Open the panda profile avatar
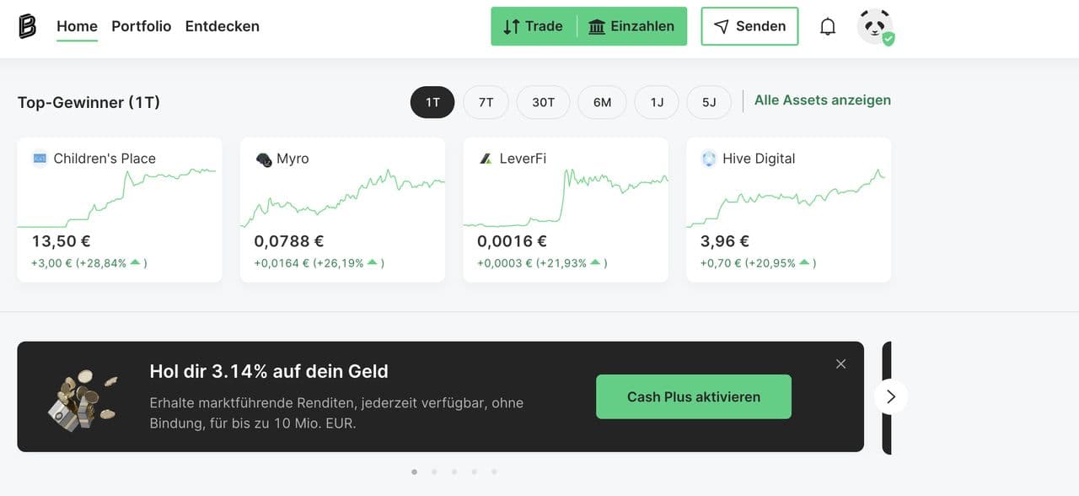1079x496 pixels. pos(875,26)
